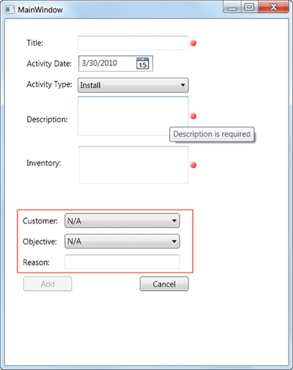Click the 'Activity Type:' label
The width and height of the screenshot is (293, 370).
point(50,84)
